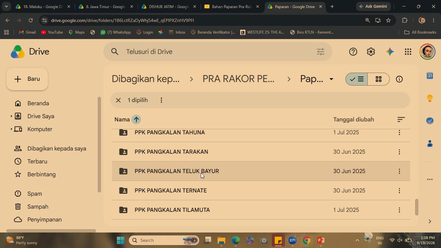Open Drive settings gear icon

pos(371,52)
